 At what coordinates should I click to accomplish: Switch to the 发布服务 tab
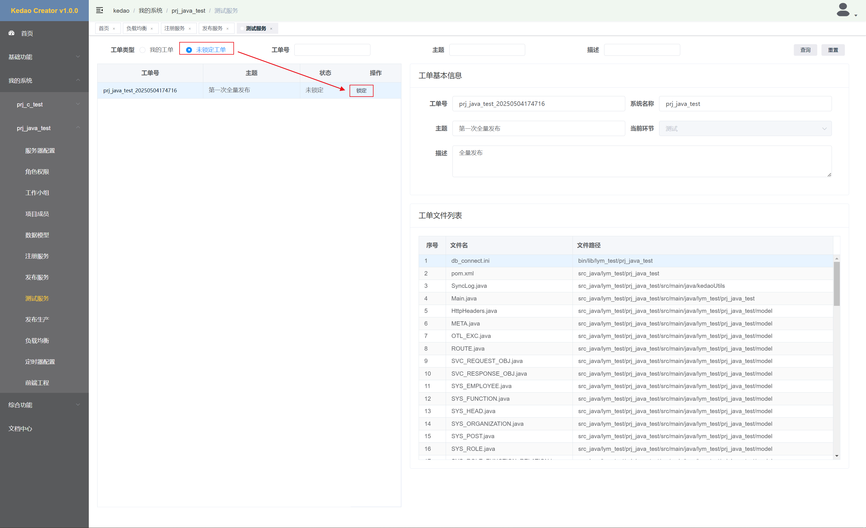(x=212, y=28)
